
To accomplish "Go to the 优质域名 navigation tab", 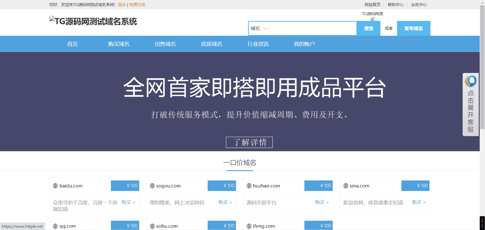I will tap(211, 44).
